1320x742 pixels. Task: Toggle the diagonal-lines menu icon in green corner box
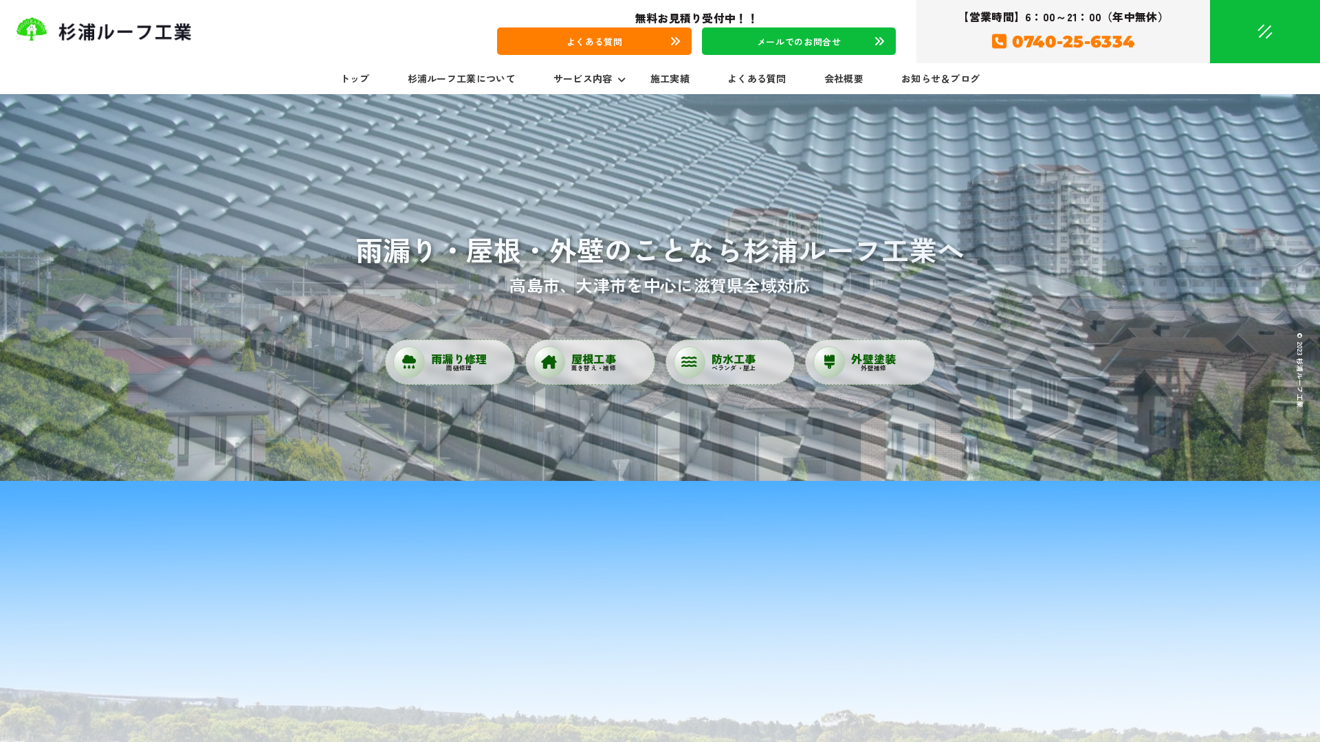(x=1264, y=31)
